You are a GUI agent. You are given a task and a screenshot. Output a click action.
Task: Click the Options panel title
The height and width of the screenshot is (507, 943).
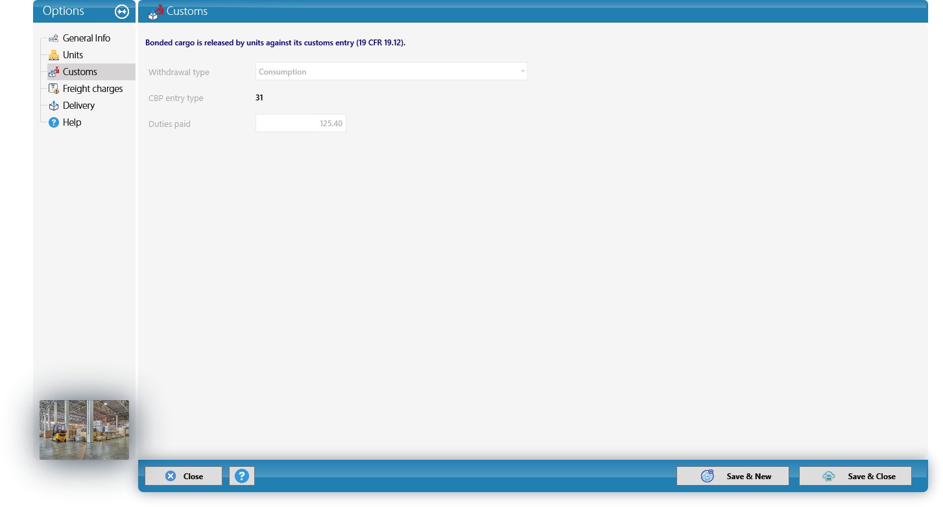point(64,11)
